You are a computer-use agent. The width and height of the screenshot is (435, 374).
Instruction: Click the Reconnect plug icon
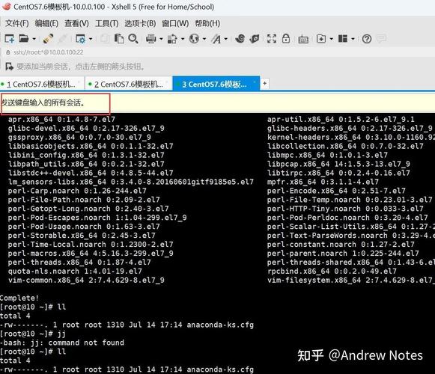click(x=48, y=39)
